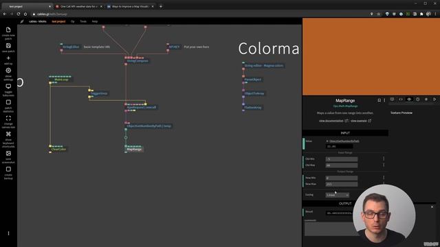Select the AjaxRequest onecall node

tap(141, 107)
